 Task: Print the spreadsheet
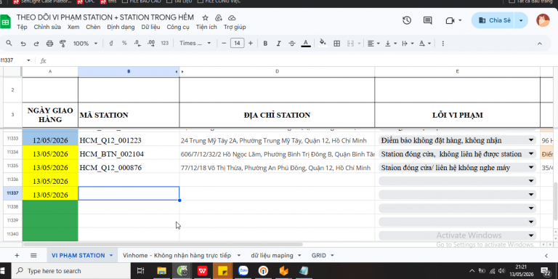[50, 44]
